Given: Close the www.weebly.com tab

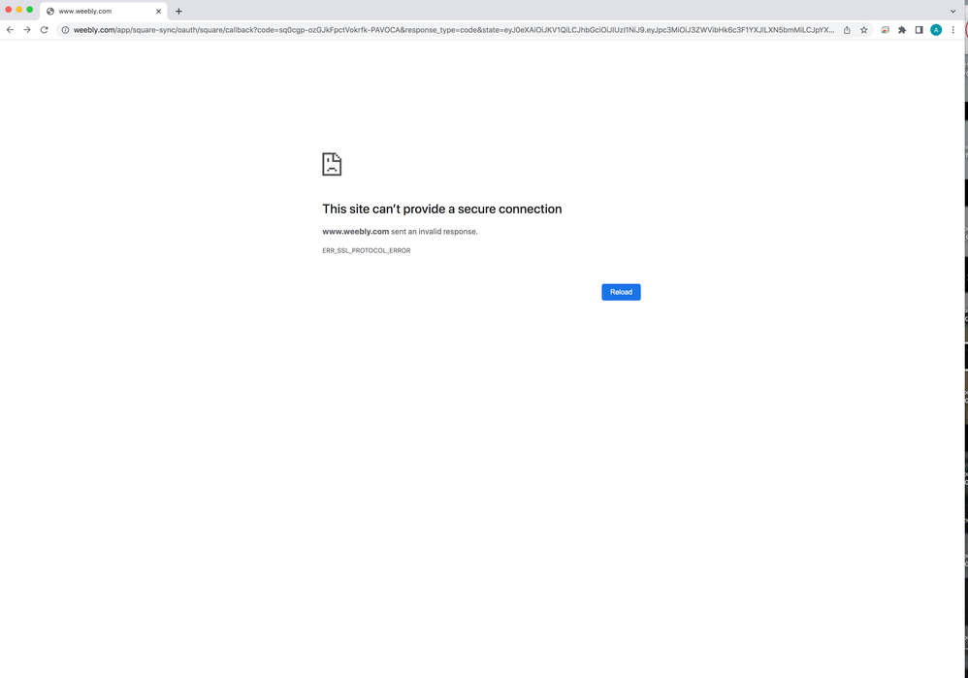Looking at the screenshot, I should [x=158, y=11].
